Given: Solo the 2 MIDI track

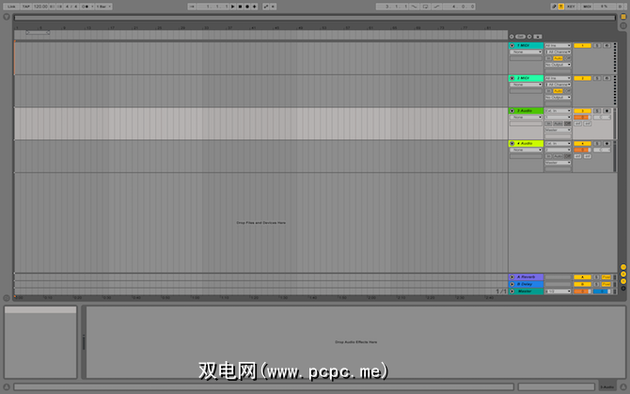Looking at the screenshot, I should coord(597,78).
